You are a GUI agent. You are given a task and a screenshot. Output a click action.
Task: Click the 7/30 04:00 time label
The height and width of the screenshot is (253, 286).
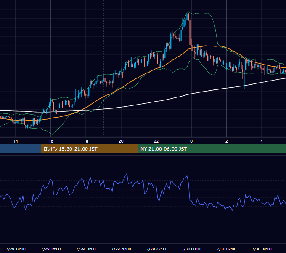point(262,249)
